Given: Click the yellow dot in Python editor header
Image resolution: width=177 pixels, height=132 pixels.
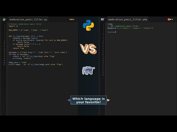Looking at the screenshot, I should [x=72, y=20].
